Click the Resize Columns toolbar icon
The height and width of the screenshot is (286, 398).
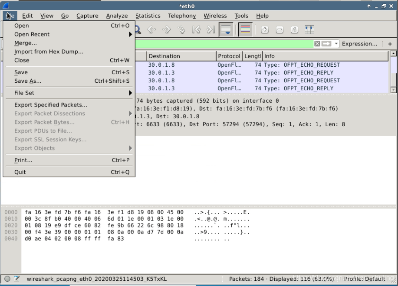click(x=309, y=29)
